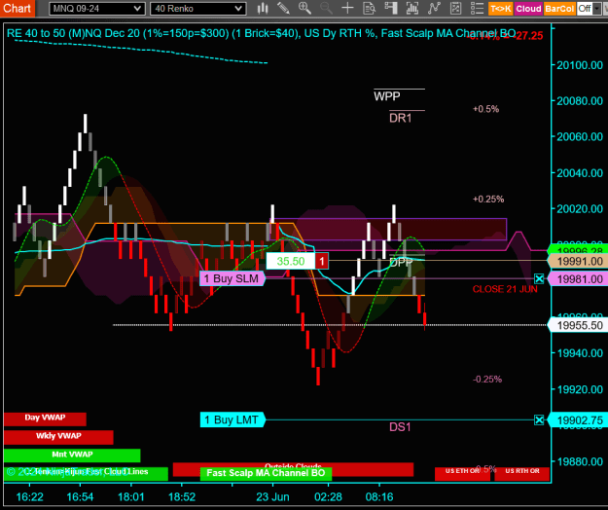
Task: Click the Wkly VWAP status label
Action: pos(58,436)
